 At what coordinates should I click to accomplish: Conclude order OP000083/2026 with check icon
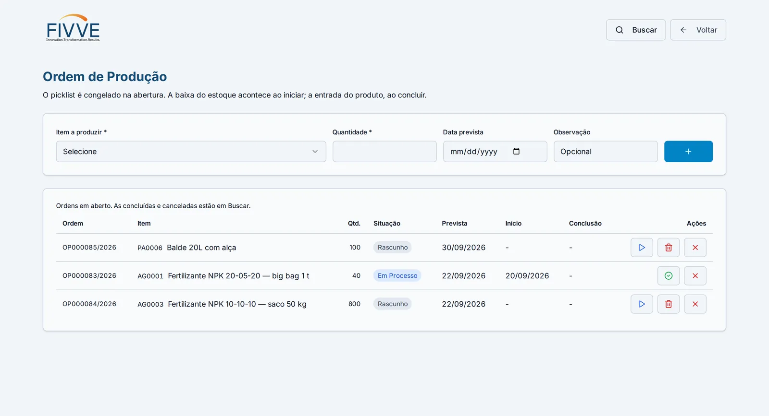(x=669, y=276)
